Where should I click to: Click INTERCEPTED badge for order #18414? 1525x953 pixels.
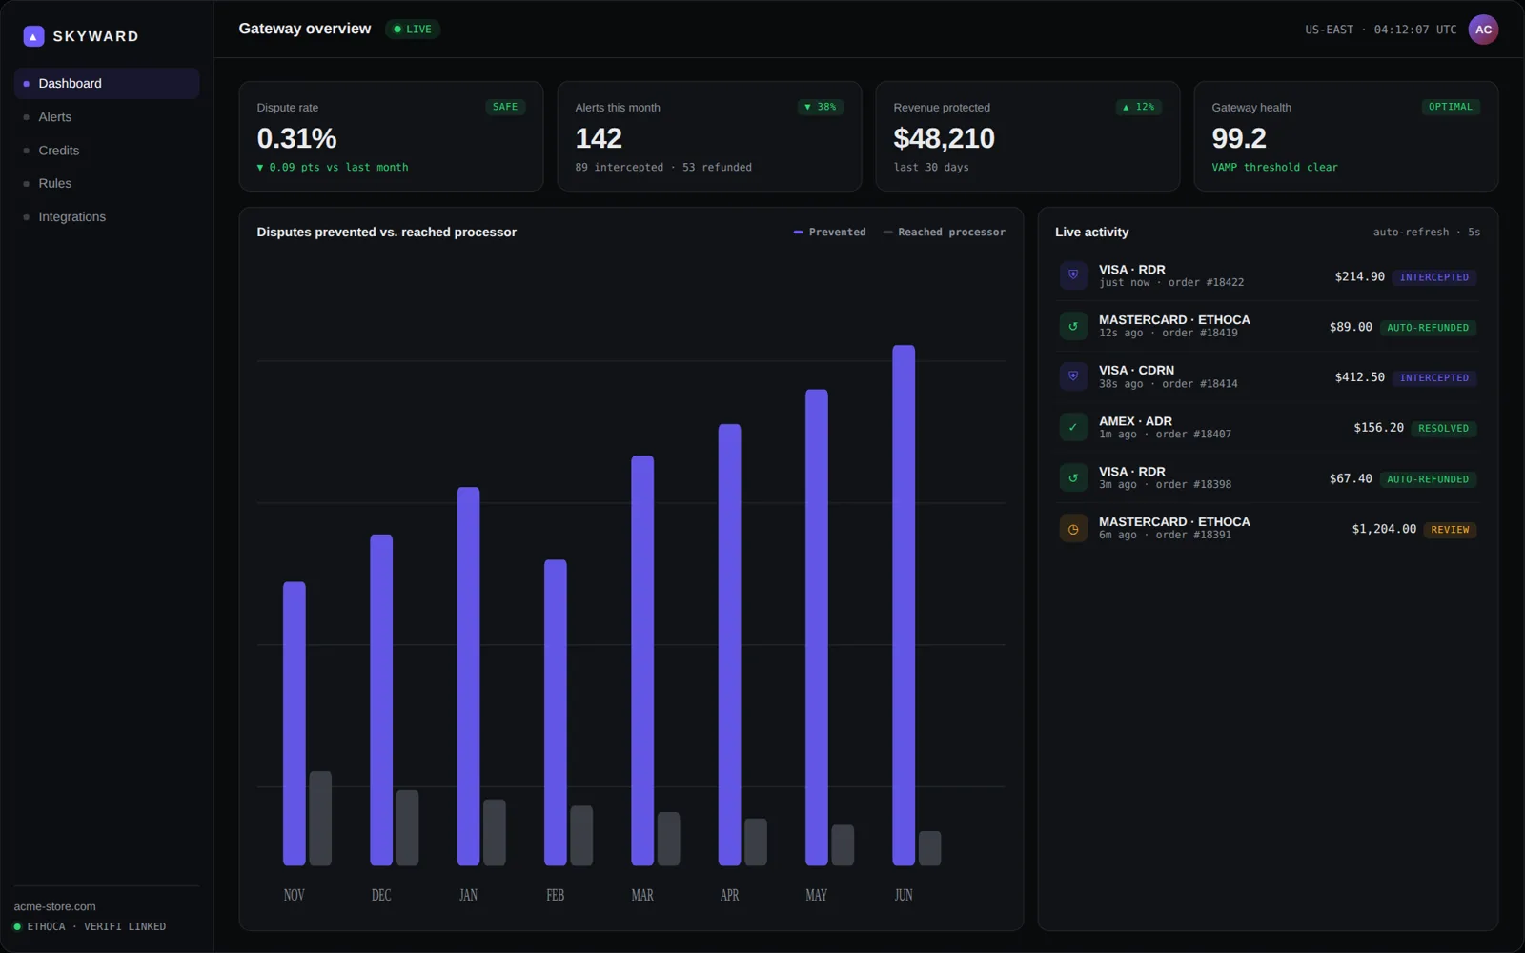tap(1434, 378)
